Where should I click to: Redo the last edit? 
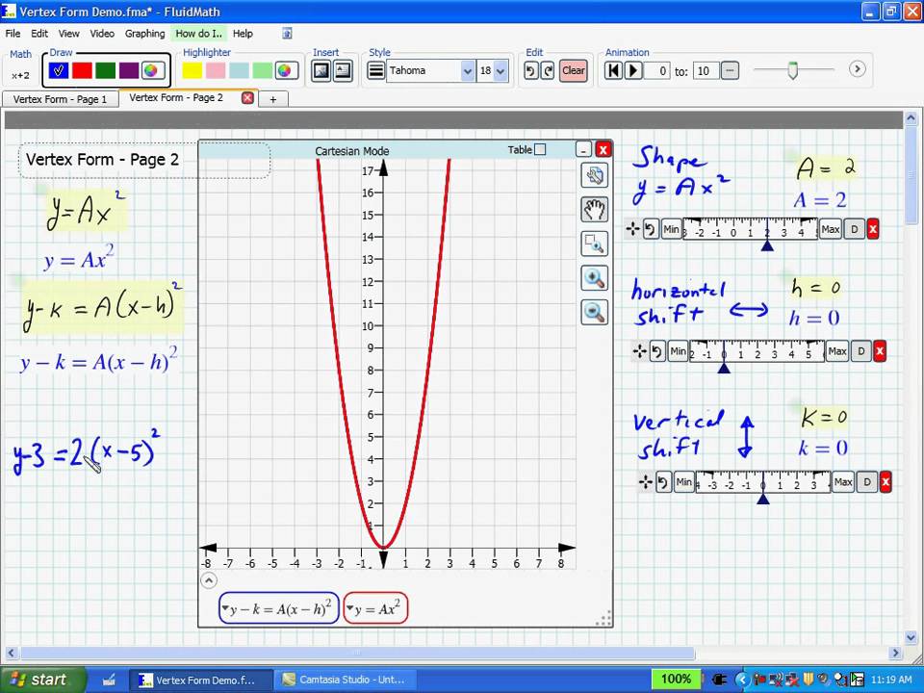548,70
